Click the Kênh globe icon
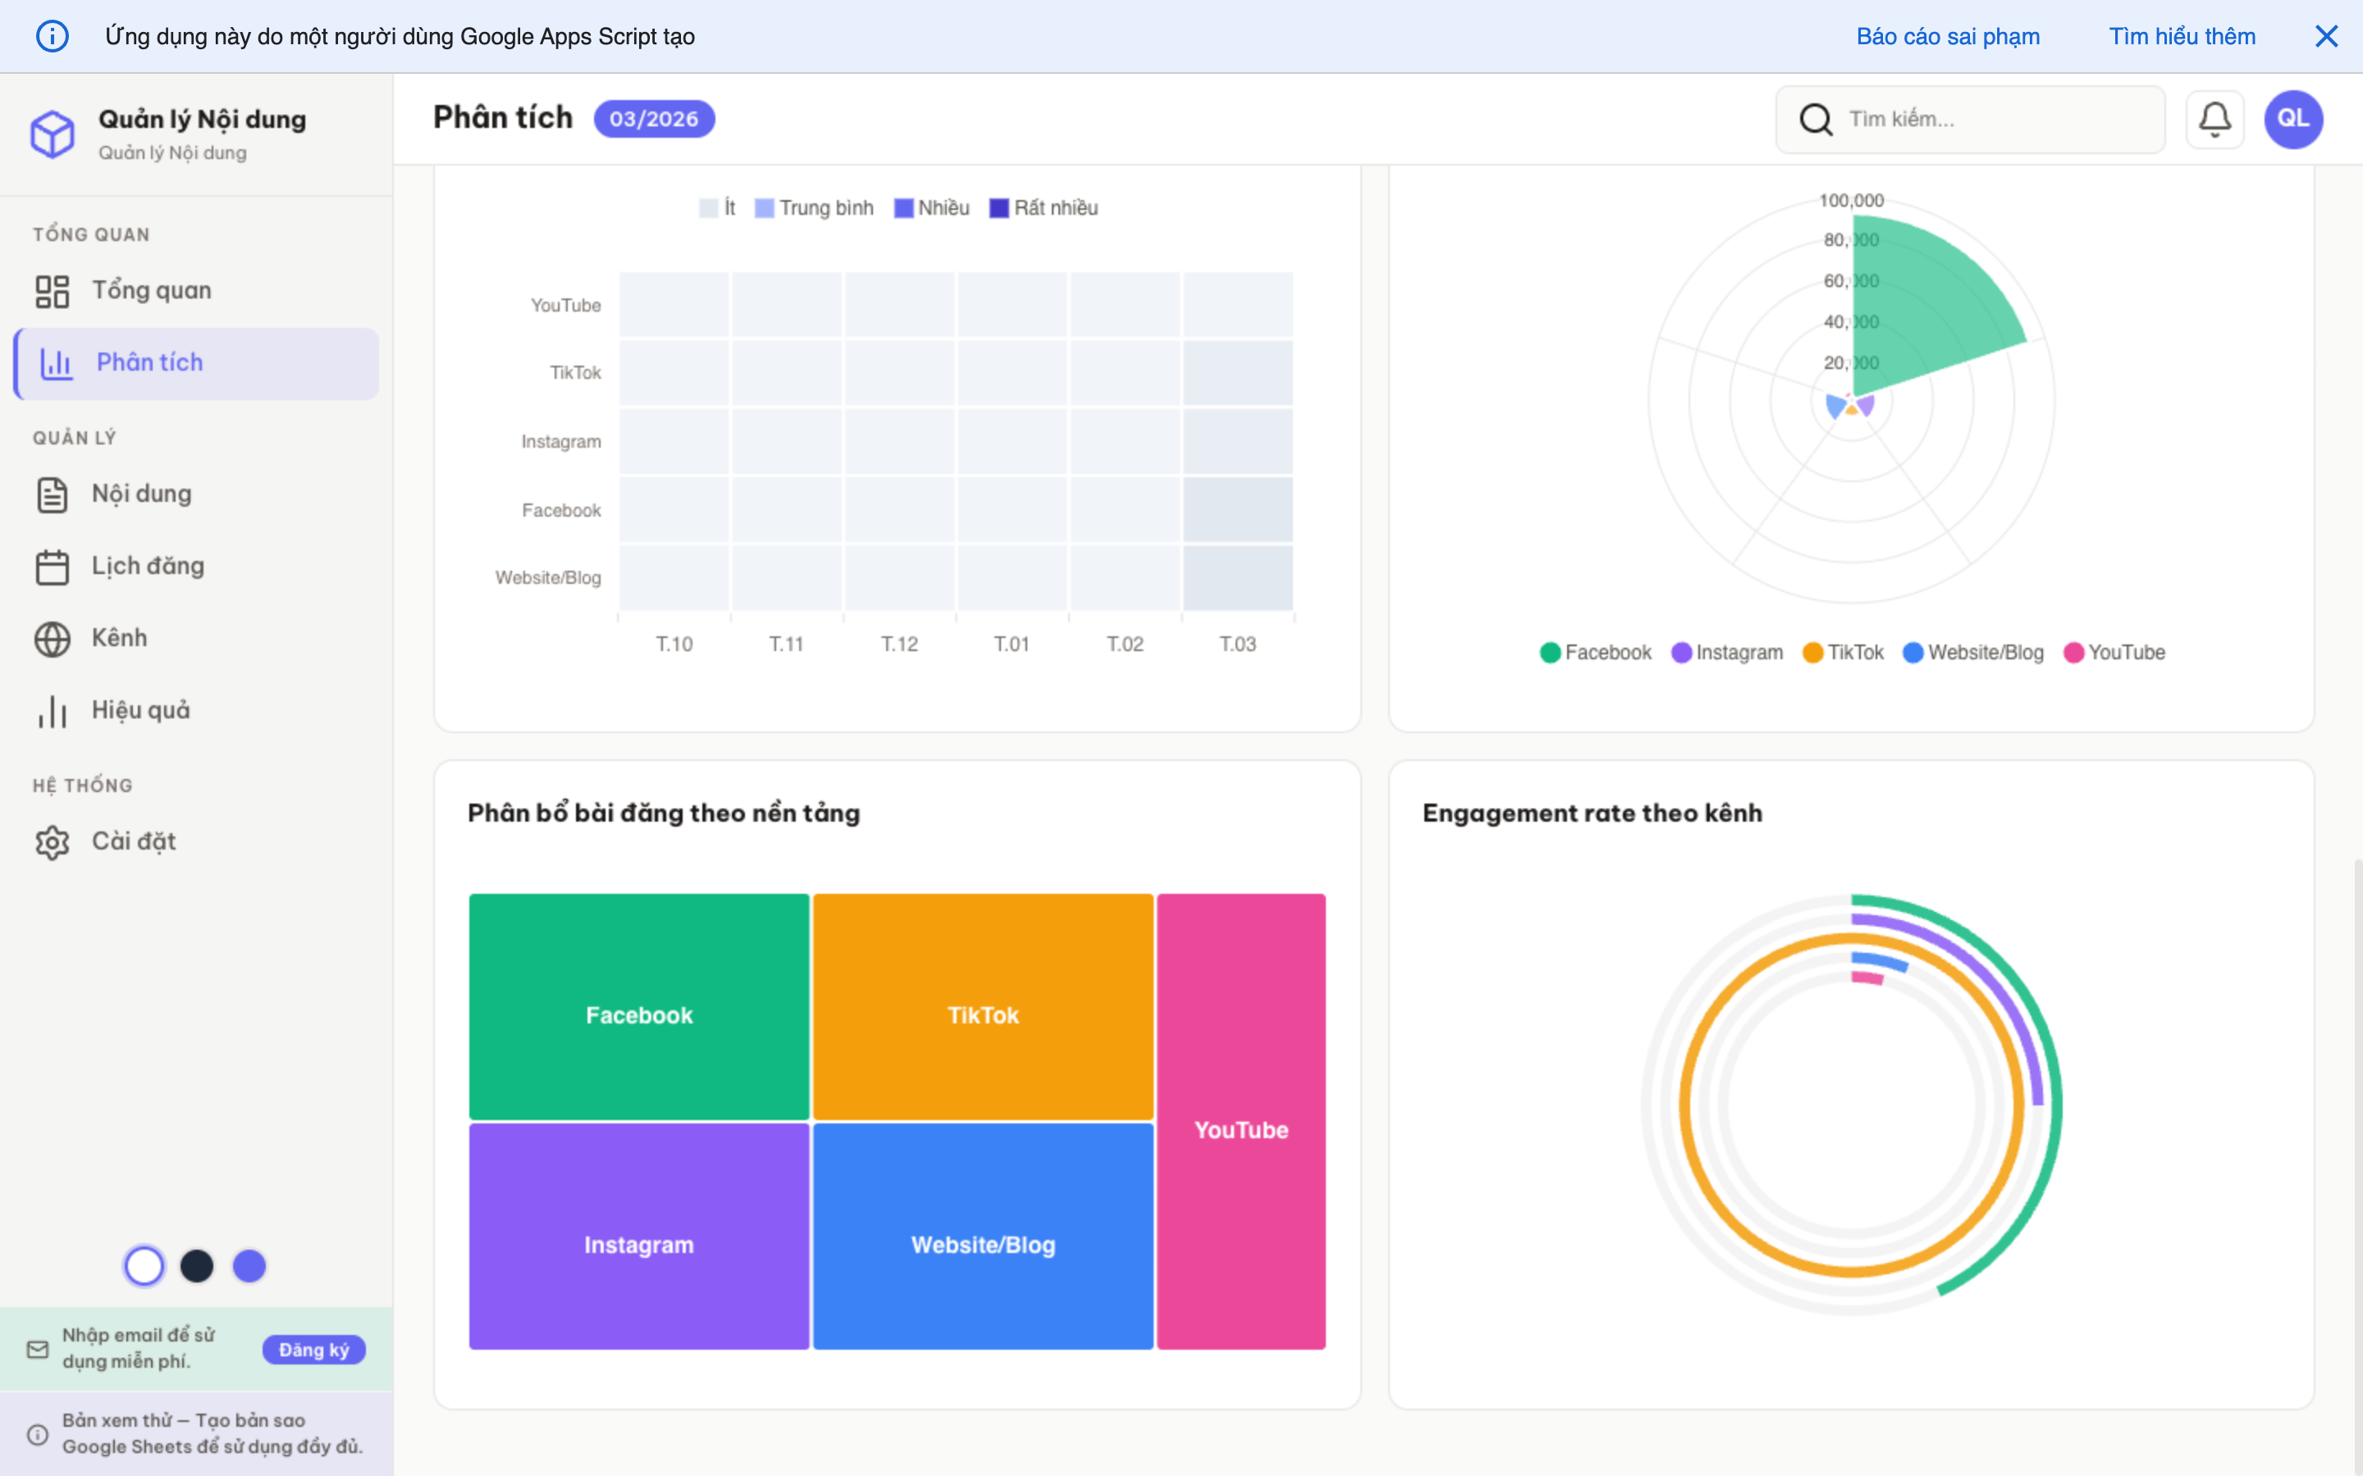 click(53, 639)
